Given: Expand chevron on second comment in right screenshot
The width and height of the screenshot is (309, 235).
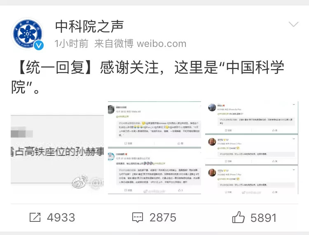Looking at the screenshot, I should (x=294, y=139).
